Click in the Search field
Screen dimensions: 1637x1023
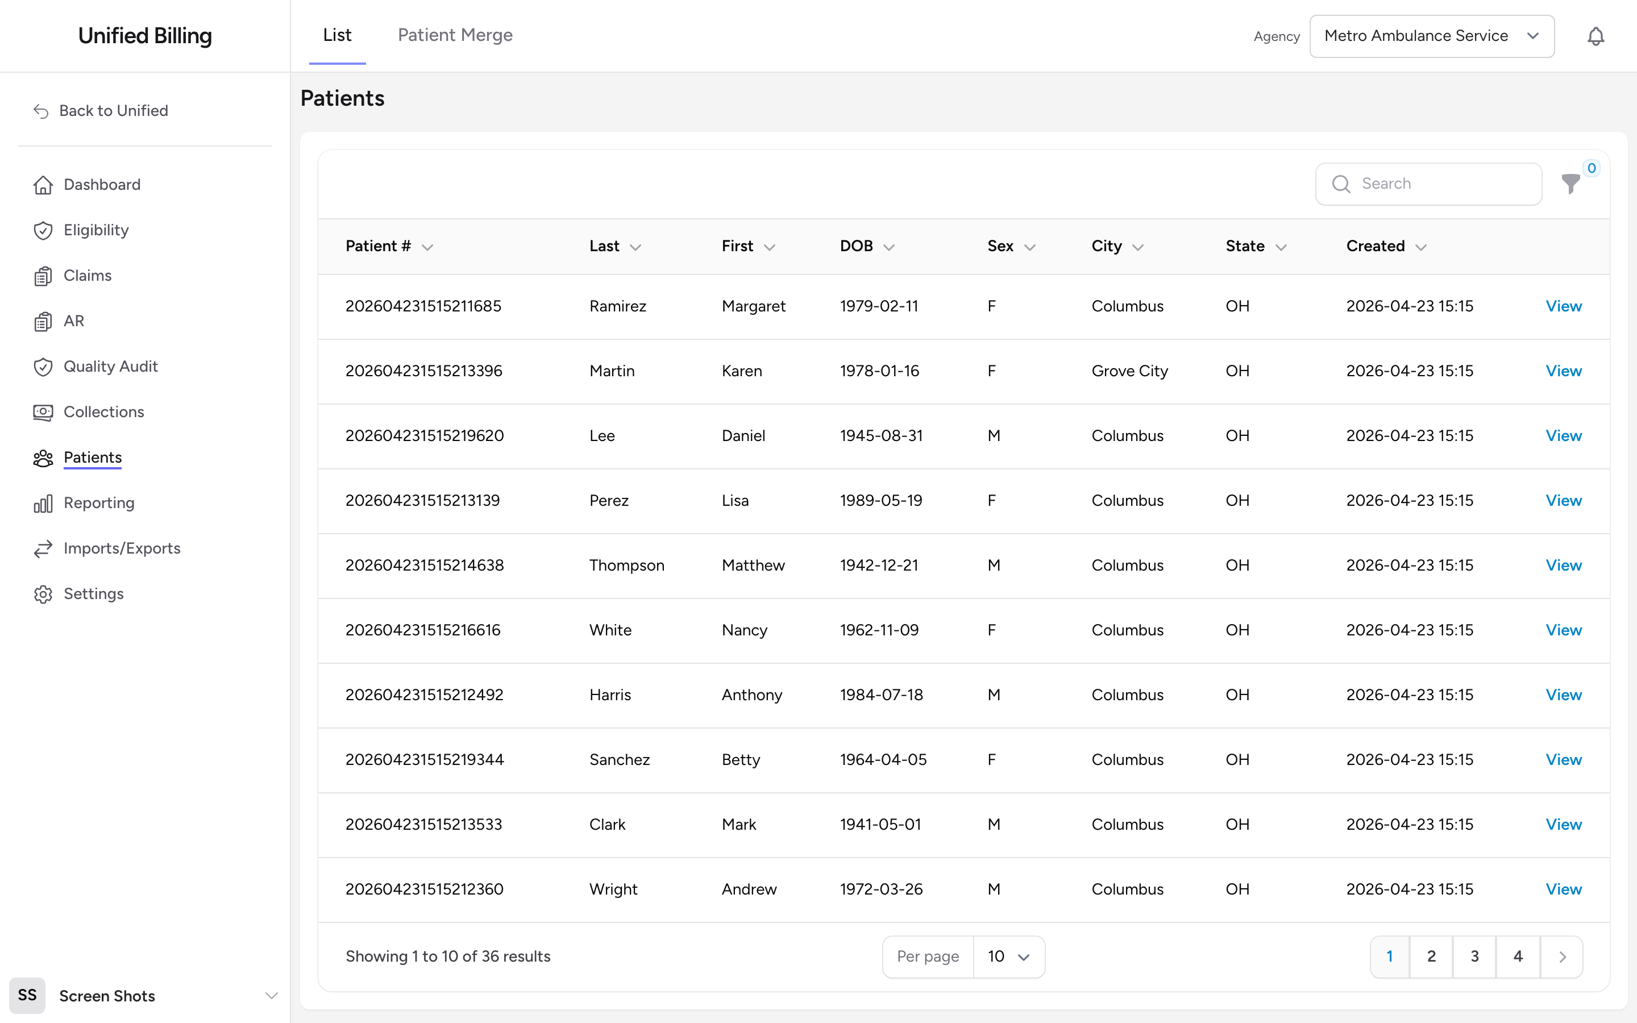(x=1428, y=184)
